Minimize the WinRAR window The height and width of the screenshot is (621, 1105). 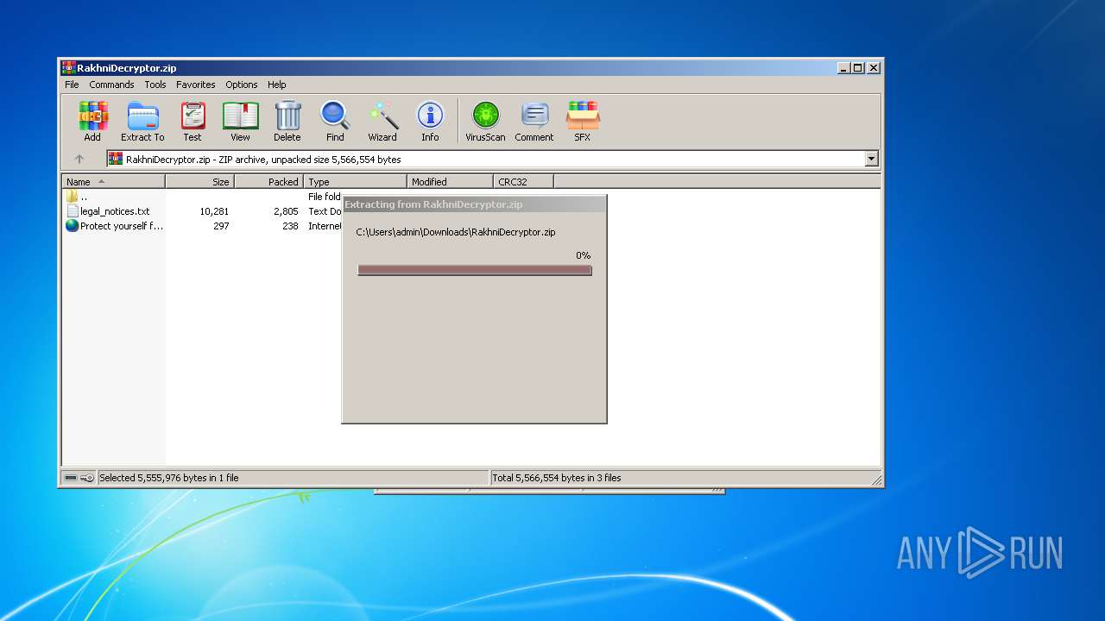click(843, 67)
